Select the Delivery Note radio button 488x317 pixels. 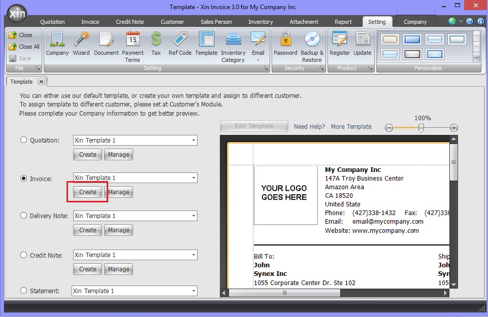24,216
